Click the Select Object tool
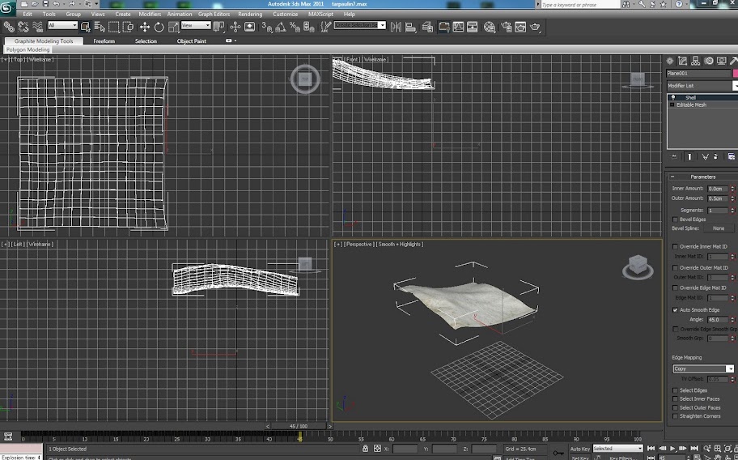 tap(85, 27)
